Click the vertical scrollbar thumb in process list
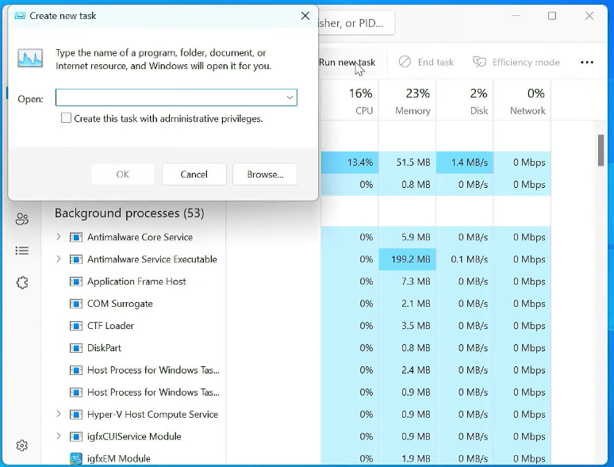Image resolution: width=614 pixels, height=467 pixels. tap(601, 151)
